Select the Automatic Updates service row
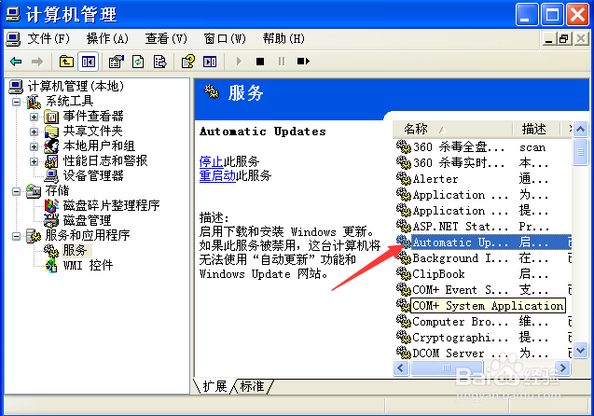 click(483, 243)
